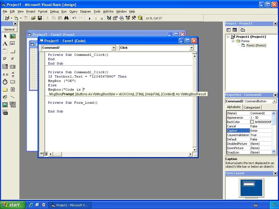Toggle Folders in the Project panel

tap(243, 30)
